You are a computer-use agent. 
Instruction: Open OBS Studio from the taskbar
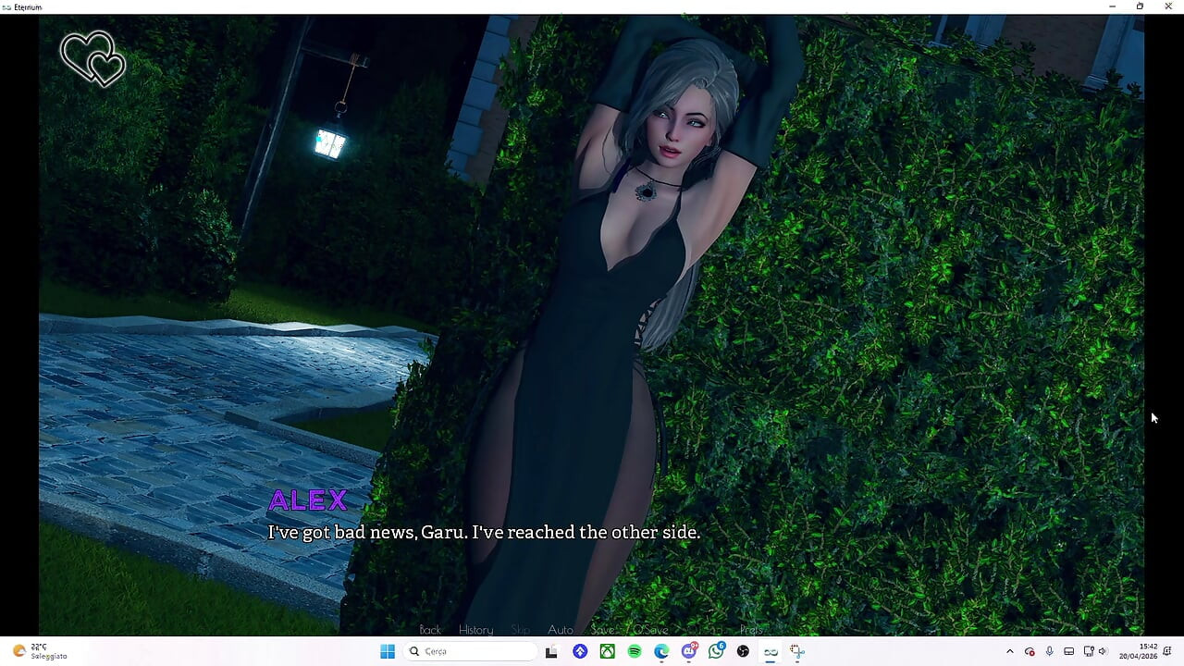(743, 651)
